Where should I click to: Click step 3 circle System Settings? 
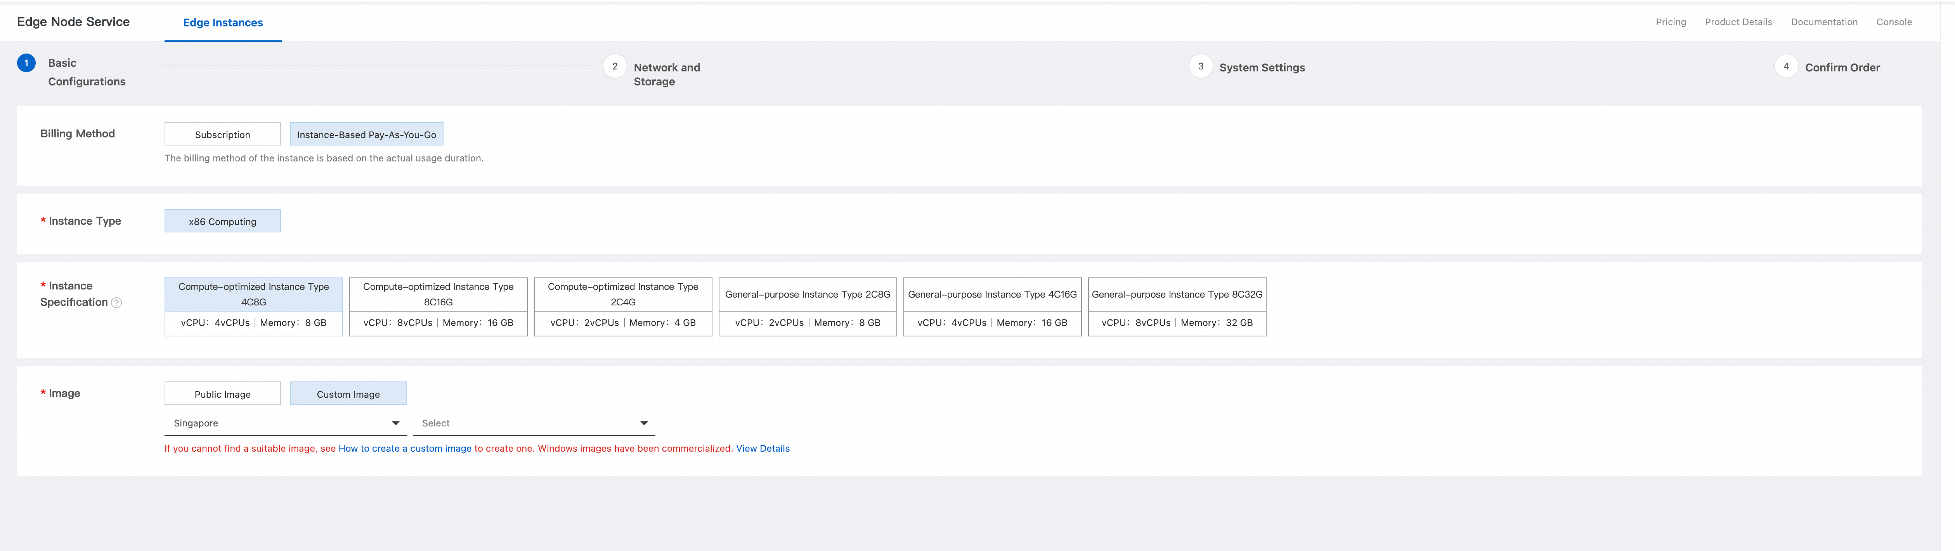(x=1200, y=67)
